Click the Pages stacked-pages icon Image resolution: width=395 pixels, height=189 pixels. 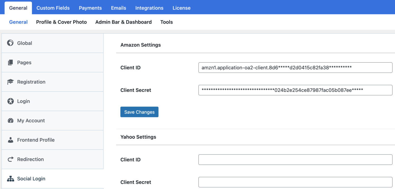click(x=10, y=62)
